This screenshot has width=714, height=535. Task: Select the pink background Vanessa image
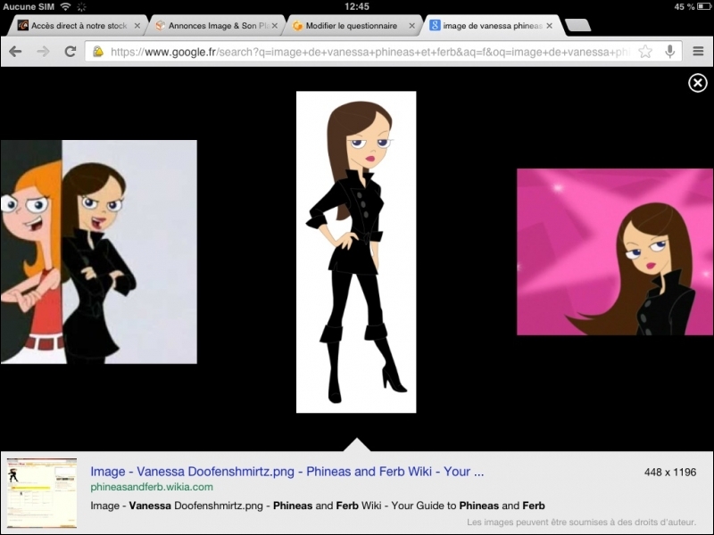click(615, 251)
